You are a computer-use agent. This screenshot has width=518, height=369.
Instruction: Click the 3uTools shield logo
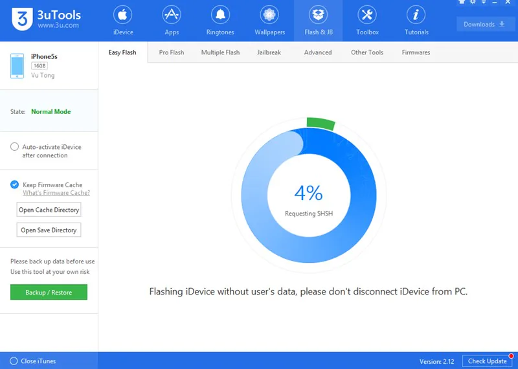[22, 19]
